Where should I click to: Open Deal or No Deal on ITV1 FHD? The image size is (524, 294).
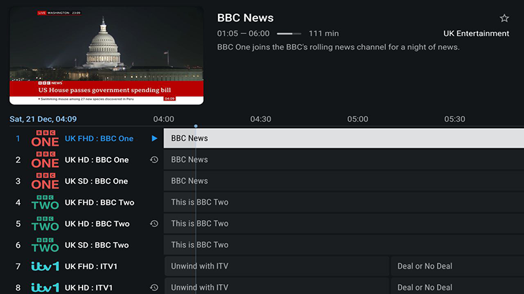click(x=457, y=266)
